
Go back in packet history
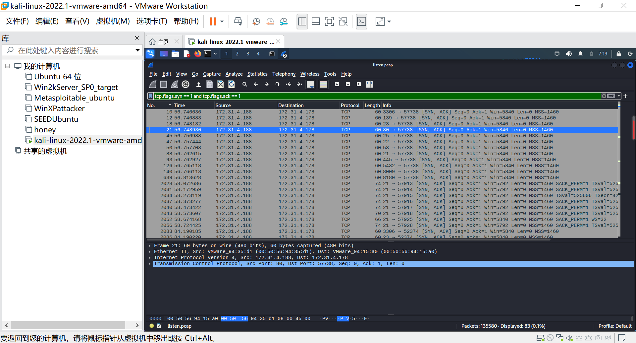(256, 85)
